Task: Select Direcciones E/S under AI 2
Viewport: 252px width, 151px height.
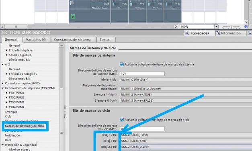Action: (19, 79)
